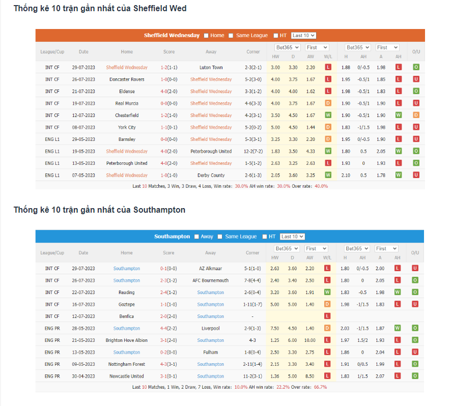
Task: Open Bet365 dropdown above HW column, Sheffield table
Action: click(288, 47)
